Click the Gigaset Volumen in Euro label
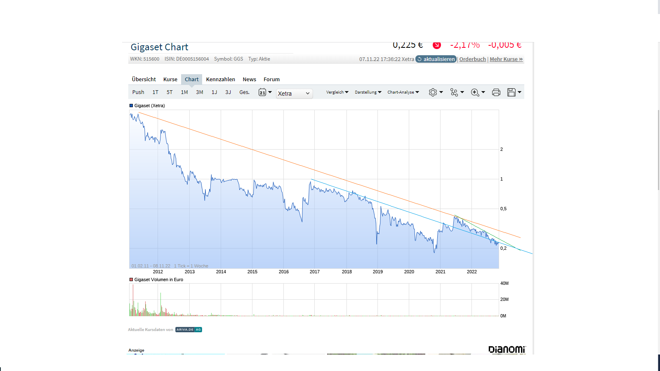The image size is (660, 371). coord(159,279)
